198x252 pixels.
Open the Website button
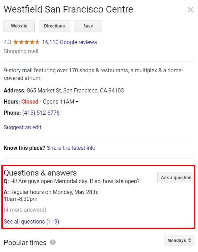point(19,26)
